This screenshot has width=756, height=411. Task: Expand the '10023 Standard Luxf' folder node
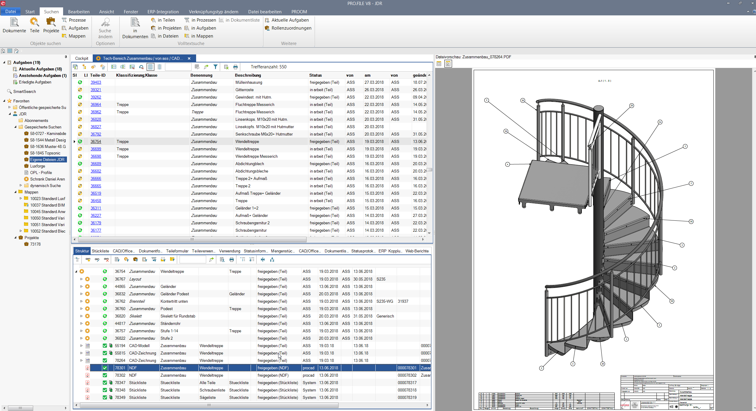coord(21,199)
